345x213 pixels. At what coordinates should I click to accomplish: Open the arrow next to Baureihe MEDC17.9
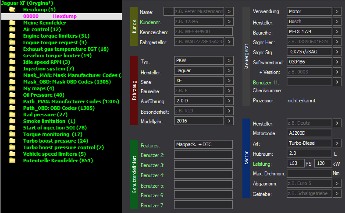click(337, 31)
